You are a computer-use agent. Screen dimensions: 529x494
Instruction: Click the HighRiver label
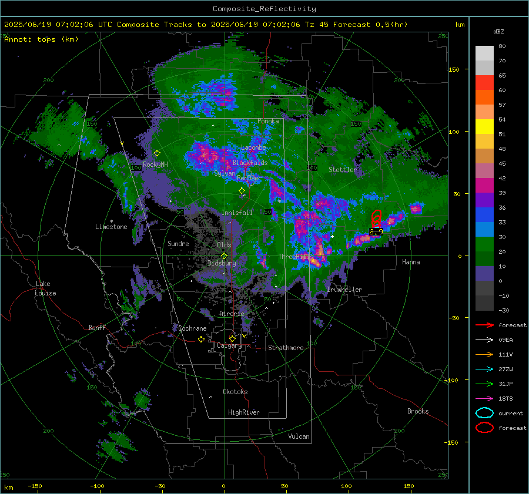[x=244, y=412]
